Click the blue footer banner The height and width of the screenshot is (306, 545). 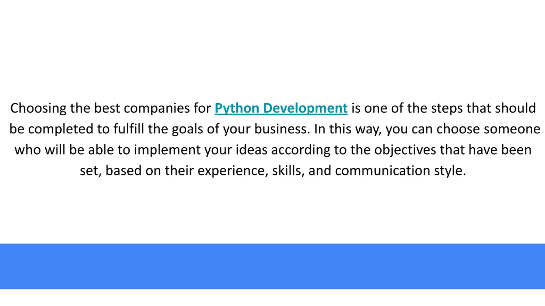pyautogui.click(x=272, y=266)
